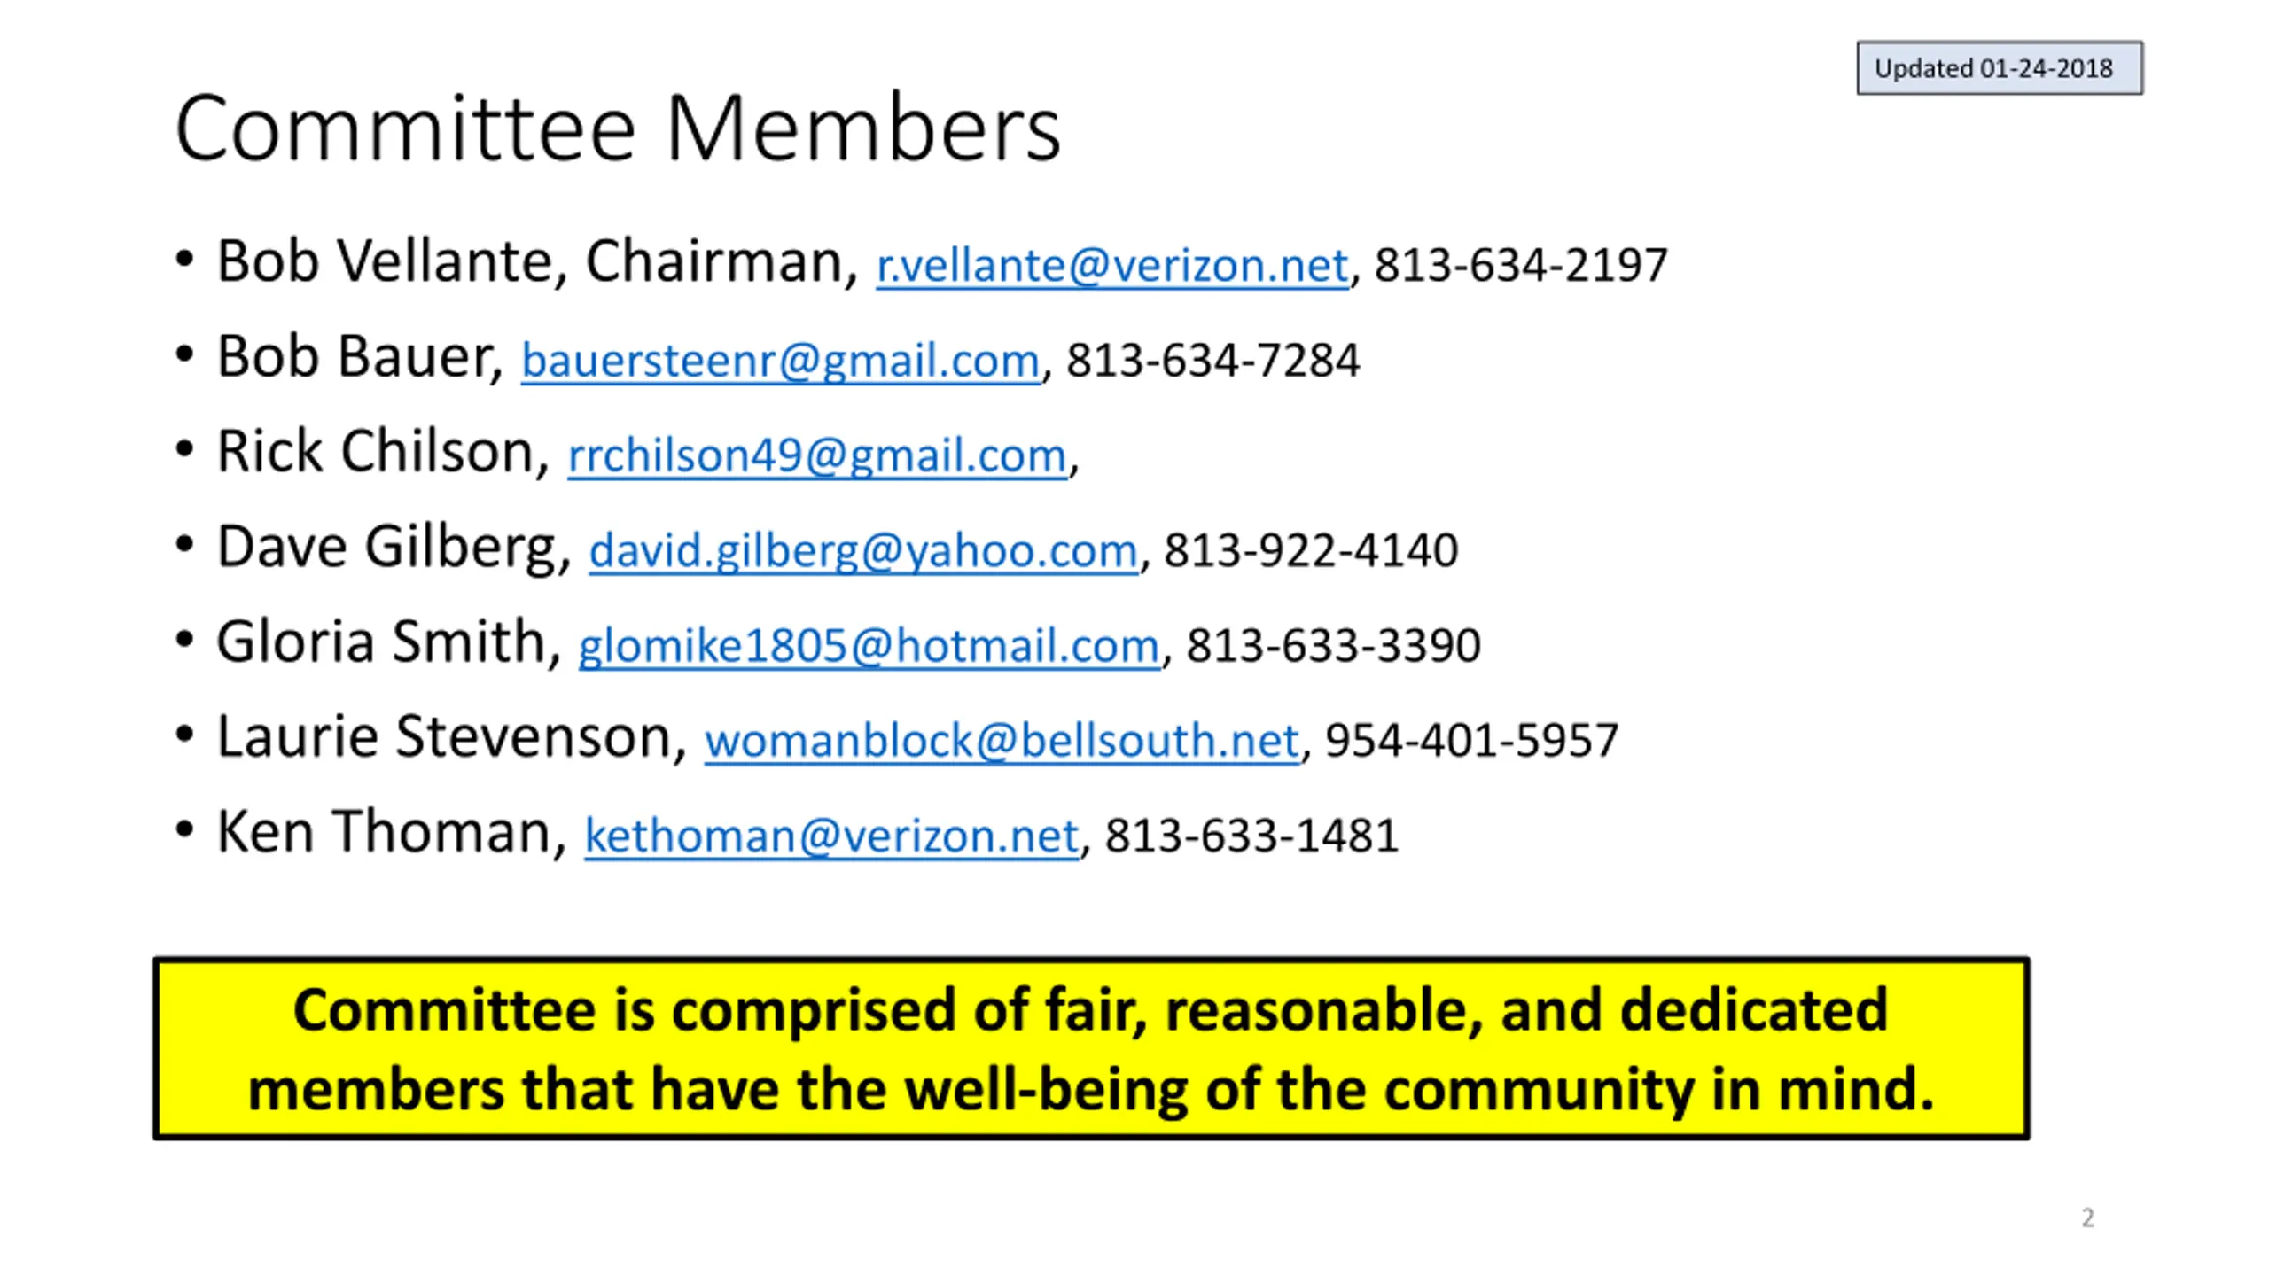Click Gloria Smith's phone number 813-633-3390

click(x=1334, y=645)
